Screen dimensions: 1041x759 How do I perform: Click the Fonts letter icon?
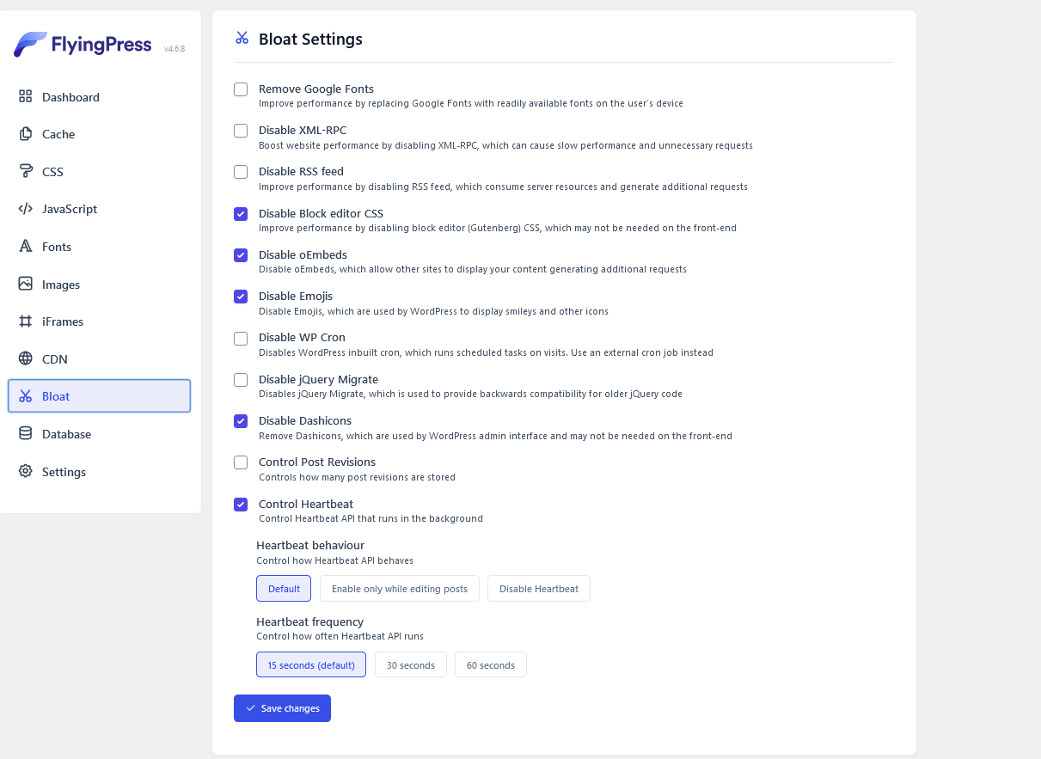click(26, 247)
